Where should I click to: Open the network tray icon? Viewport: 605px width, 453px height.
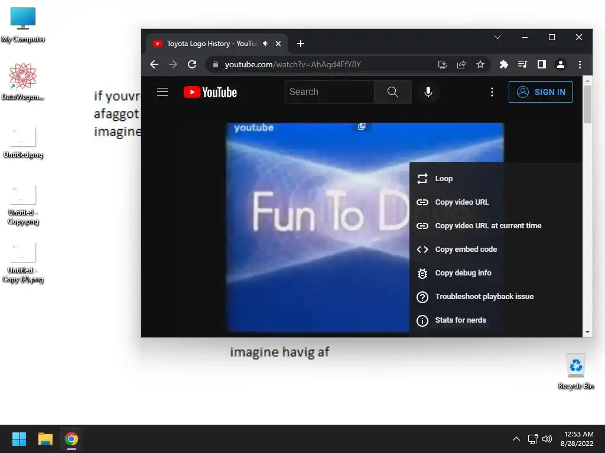[533, 439]
